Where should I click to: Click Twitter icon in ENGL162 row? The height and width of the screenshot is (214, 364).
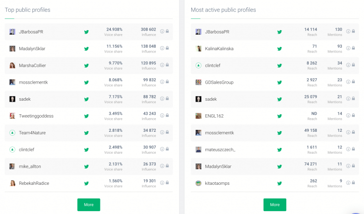(280, 116)
